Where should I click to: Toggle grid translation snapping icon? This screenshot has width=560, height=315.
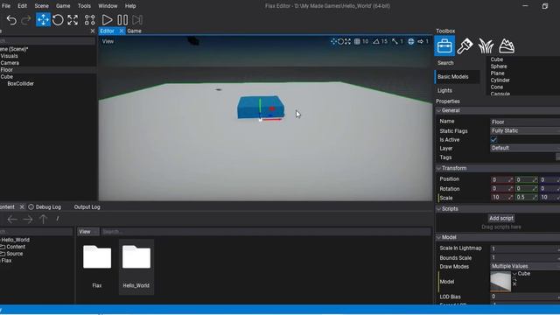(357, 41)
